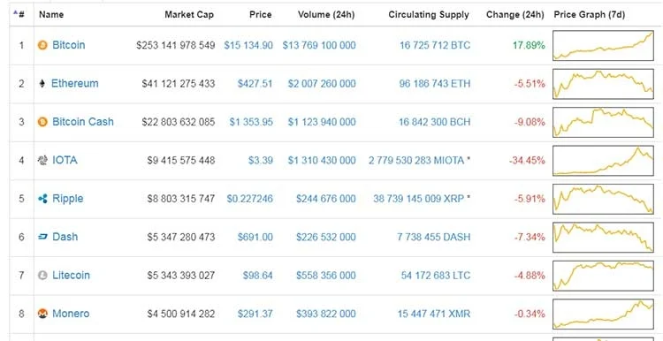663x341 pixels.
Task: Open the Bitcoin Cash name link
Action: pyautogui.click(x=83, y=122)
